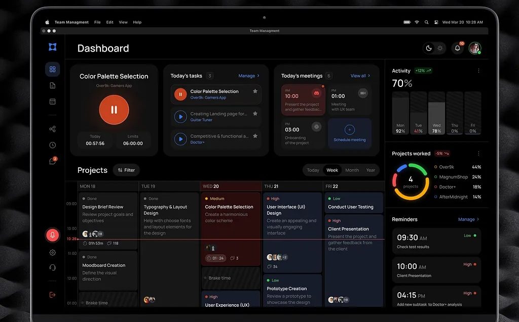Open the projects Filter button
The image size is (519, 322).
(126, 170)
